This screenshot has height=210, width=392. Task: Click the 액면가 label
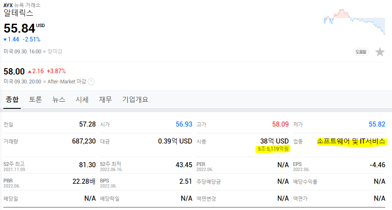point(300,199)
